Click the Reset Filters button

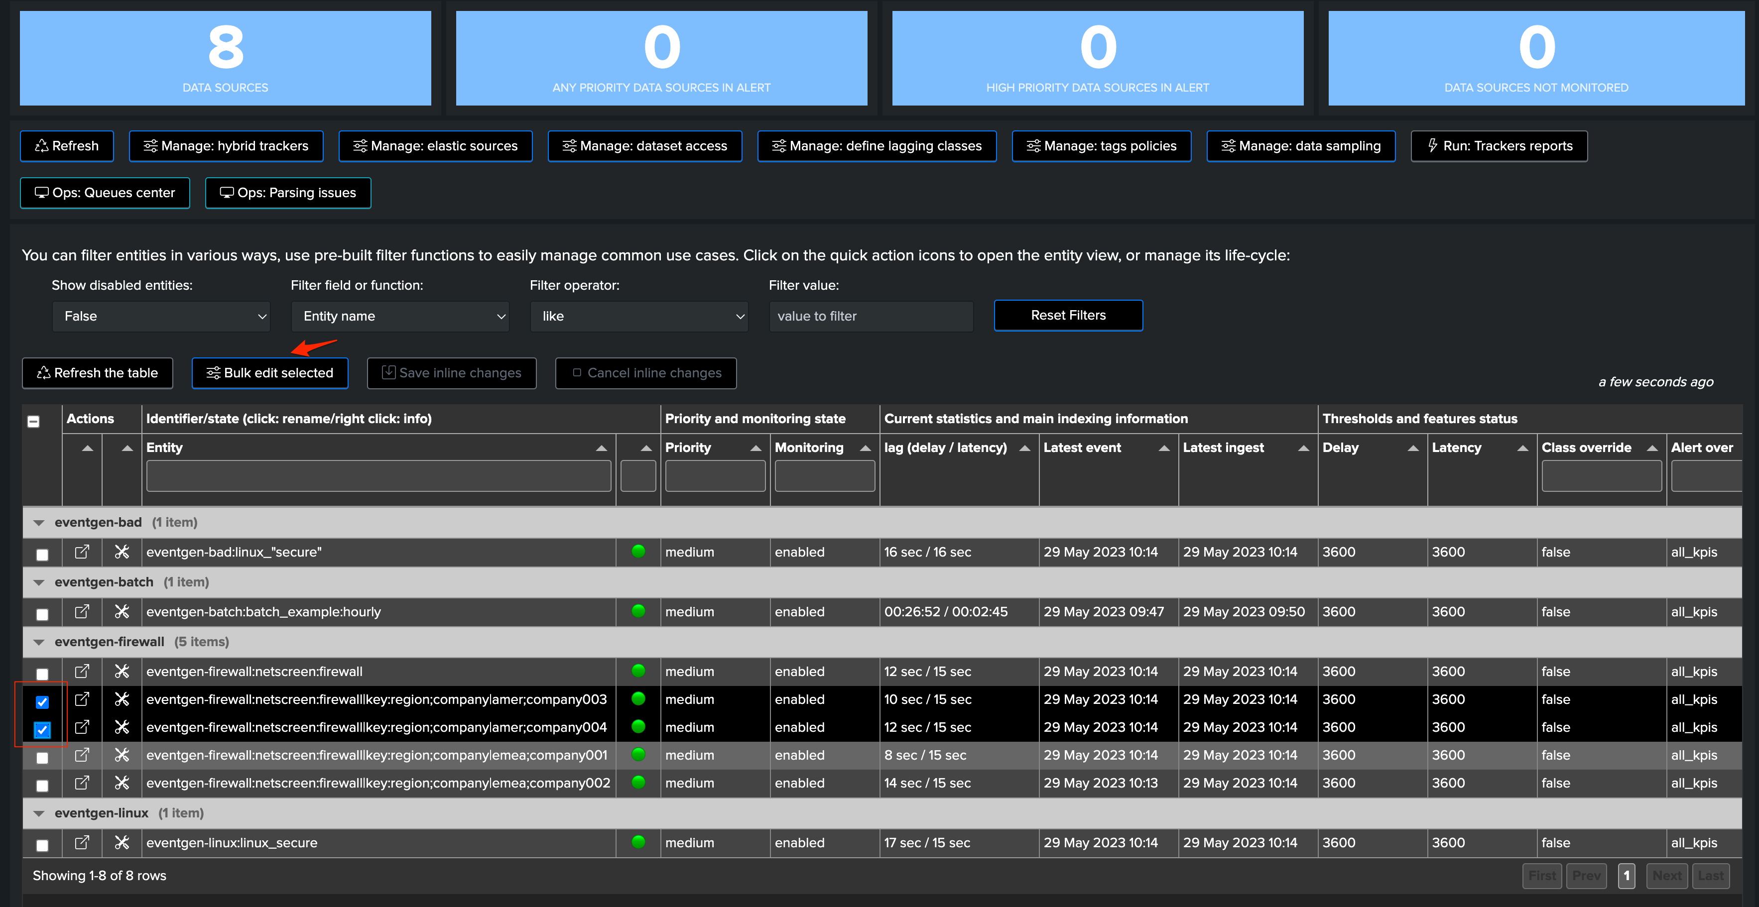pos(1068,315)
